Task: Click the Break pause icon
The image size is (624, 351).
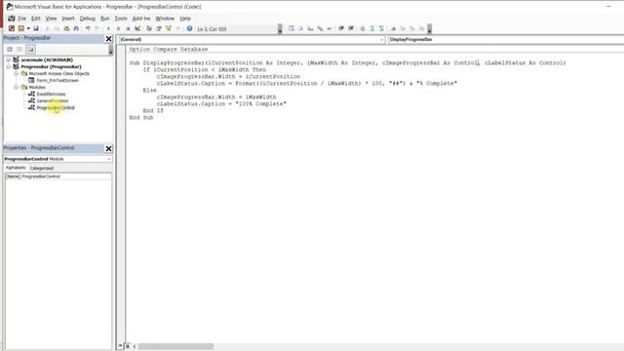Action: [x=118, y=28]
